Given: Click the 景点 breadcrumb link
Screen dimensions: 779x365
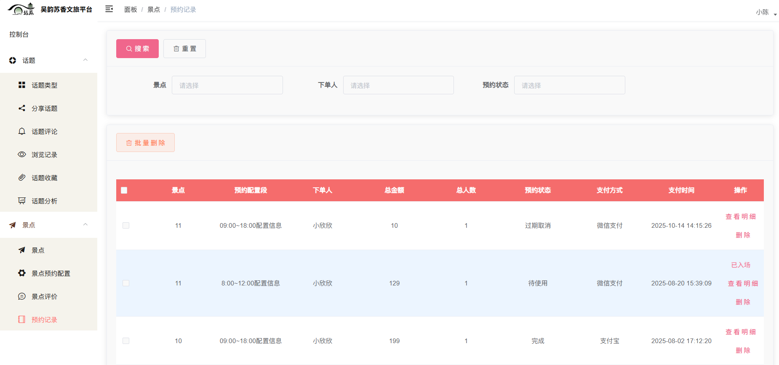Looking at the screenshot, I should tap(154, 10).
